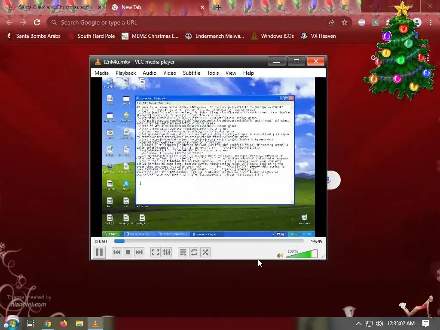Close the New Tab tab
This screenshot has width=440, height=330.
coord(202,8)
